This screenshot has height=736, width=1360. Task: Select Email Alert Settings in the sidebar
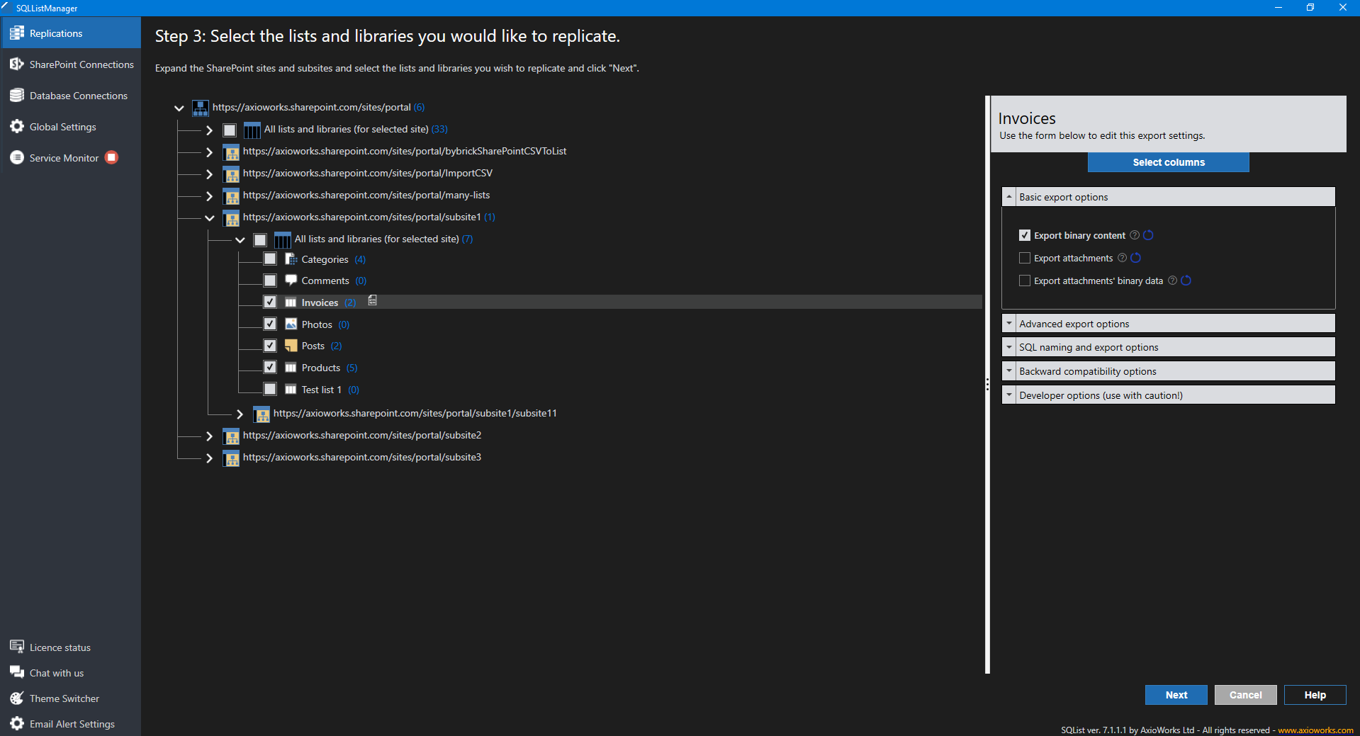(x=16, y=723)
